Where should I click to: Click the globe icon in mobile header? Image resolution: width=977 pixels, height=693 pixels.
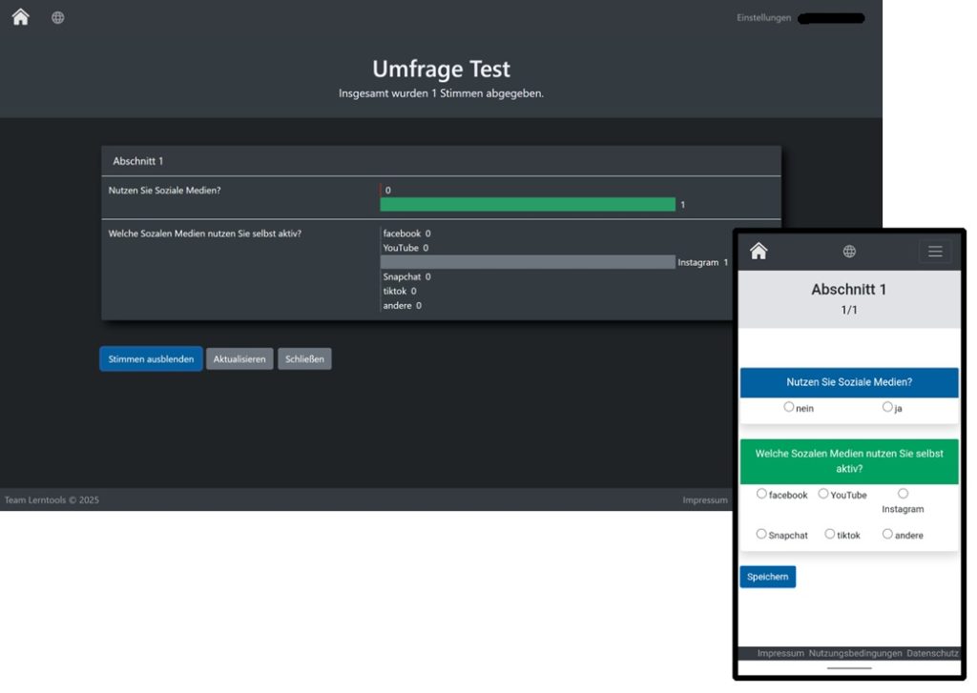click(849, 252)
